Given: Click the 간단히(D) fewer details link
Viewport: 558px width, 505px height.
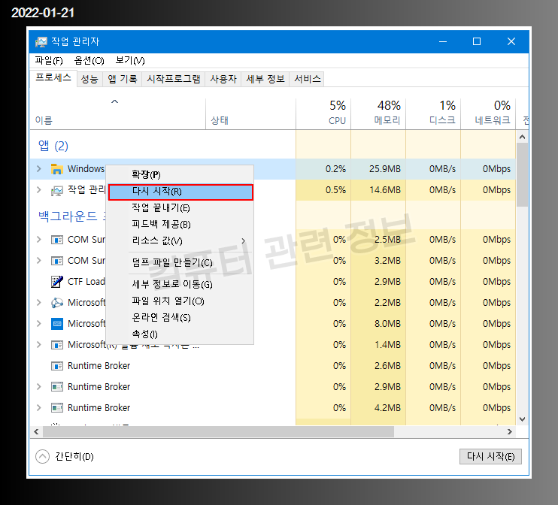Looking at the screenshot, I should pos(74,457).
